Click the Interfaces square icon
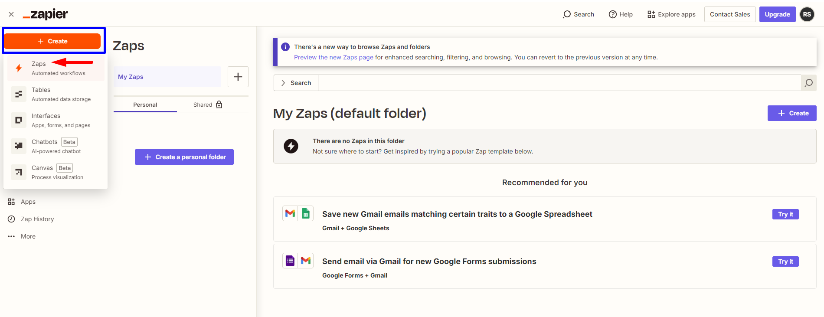Screen dimensions: 824x317 point(19,120)
